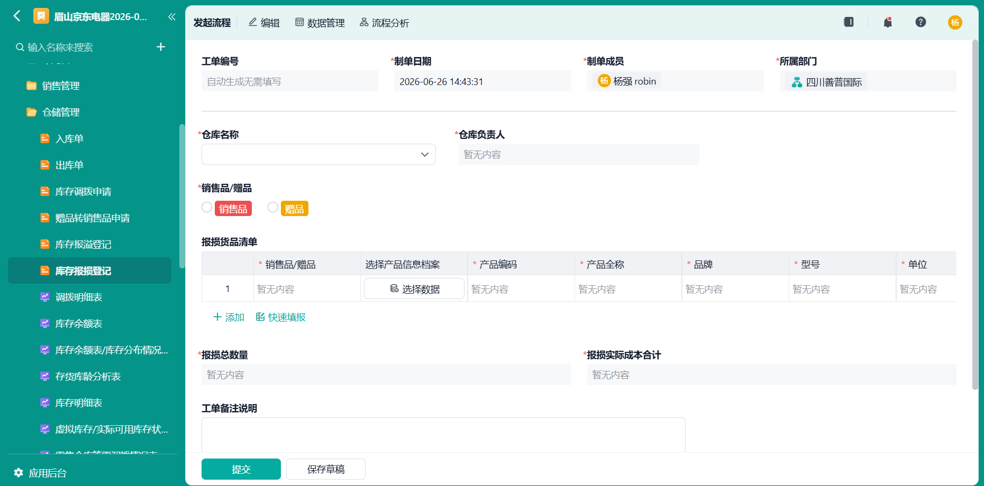Click the 四川善普国际 department icon
The image size is (984, 486).
coord(797,82)
